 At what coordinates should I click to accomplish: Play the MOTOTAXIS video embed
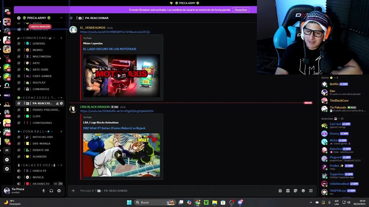tap(119, 76)
